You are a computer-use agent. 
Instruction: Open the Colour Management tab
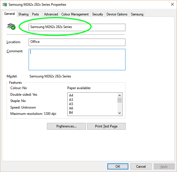pyautogui.click(x=75, y=14)
